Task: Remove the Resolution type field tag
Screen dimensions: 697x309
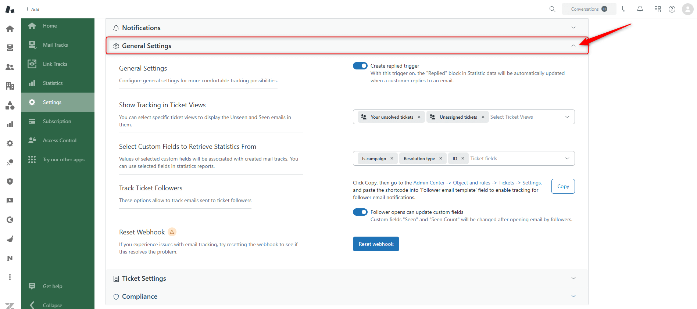Action: pyautogui.click(x=441, y=159)
